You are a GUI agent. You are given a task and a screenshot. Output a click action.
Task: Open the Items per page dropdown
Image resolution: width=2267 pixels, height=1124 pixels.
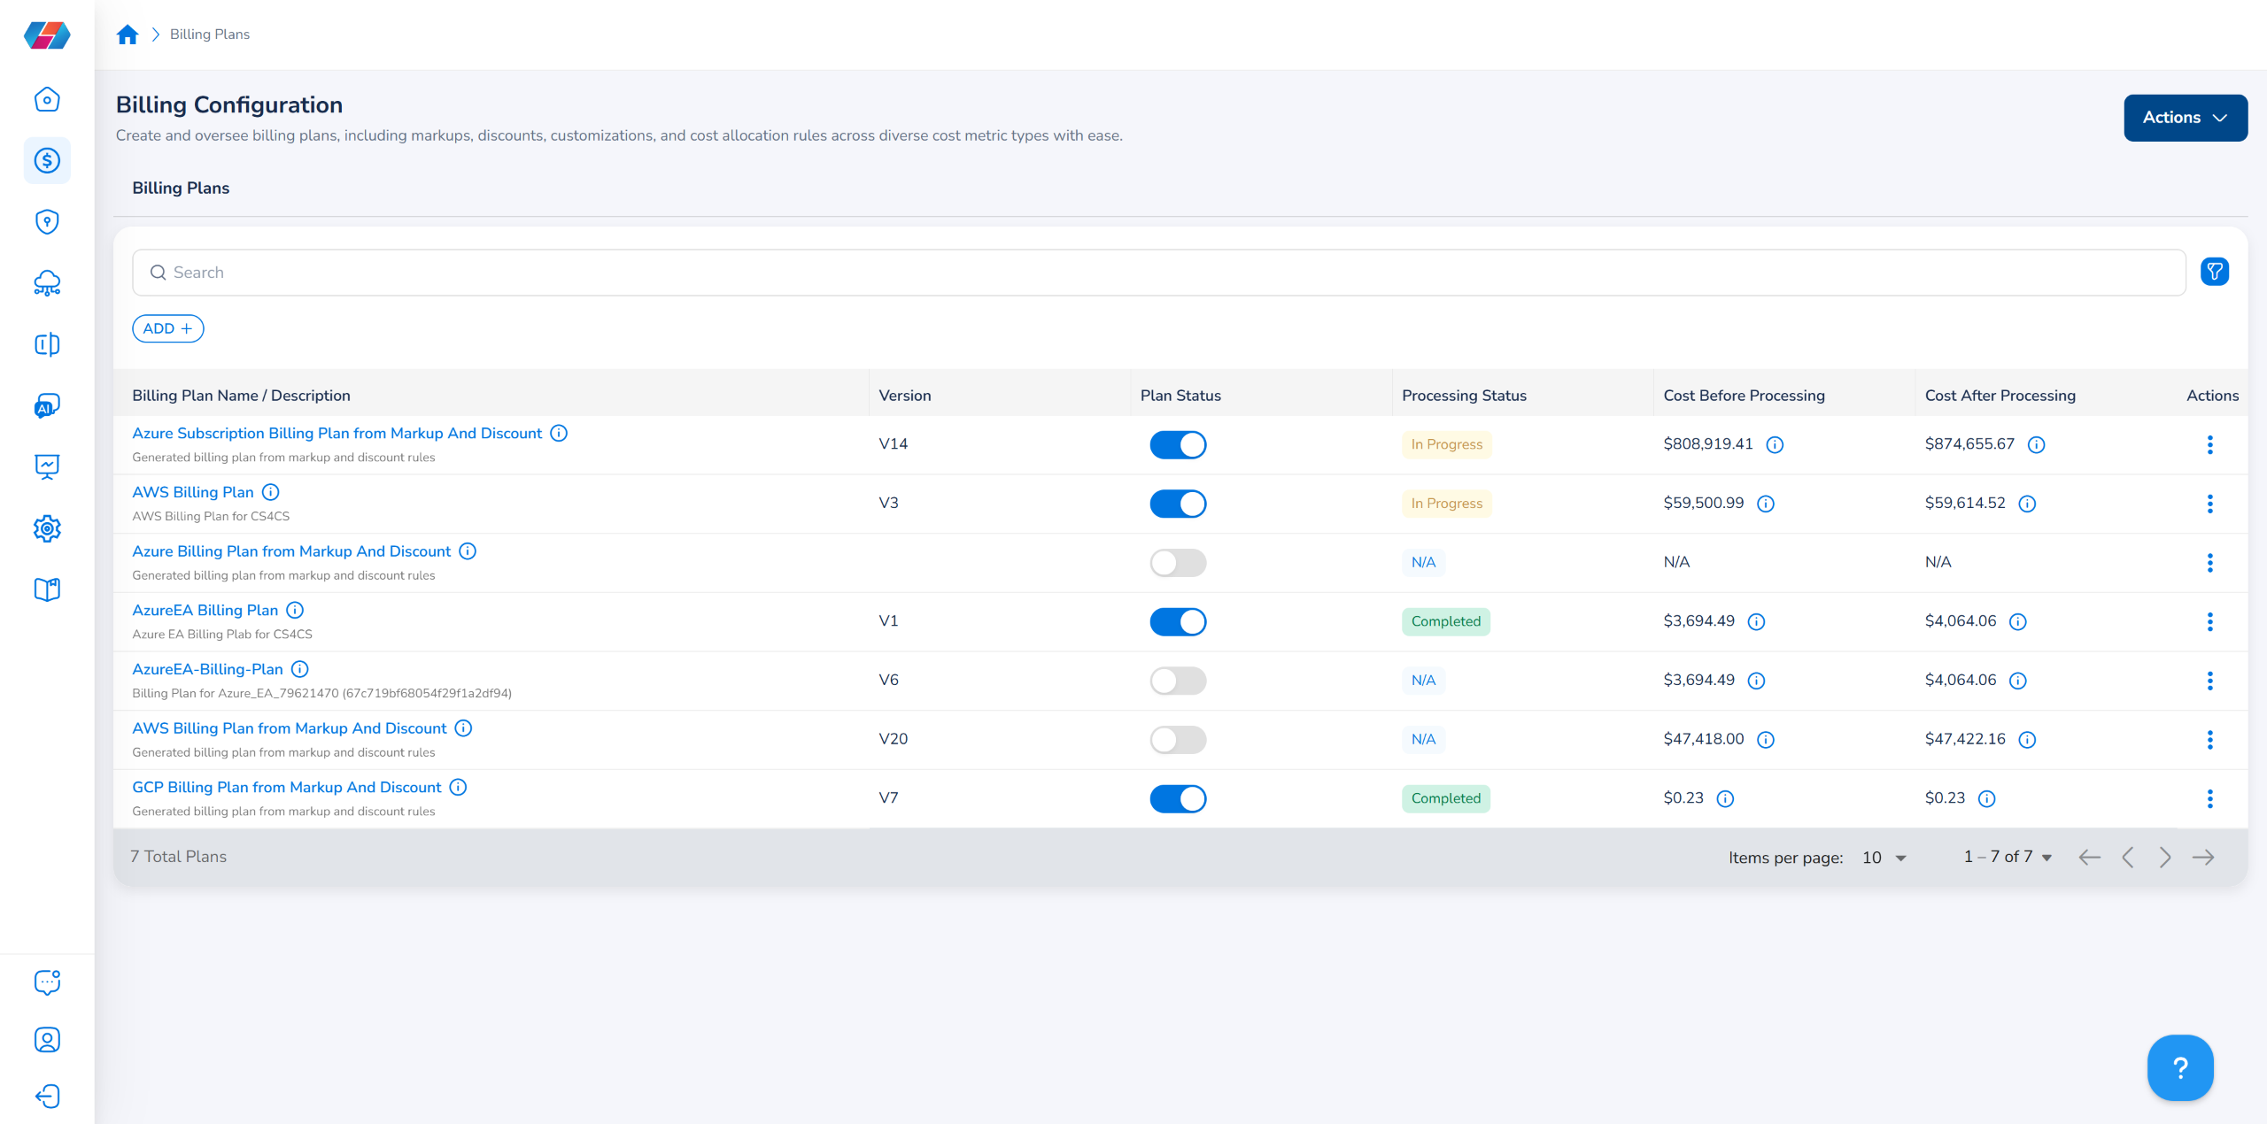pyautogui.click(x=1884, y=858)
